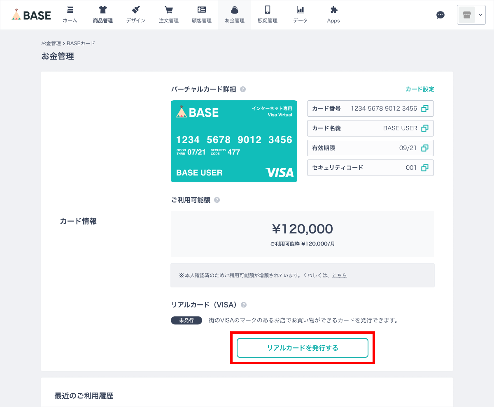494x407 pixels.
Task: Click the 001 security code value
Action: pos(411,168)
